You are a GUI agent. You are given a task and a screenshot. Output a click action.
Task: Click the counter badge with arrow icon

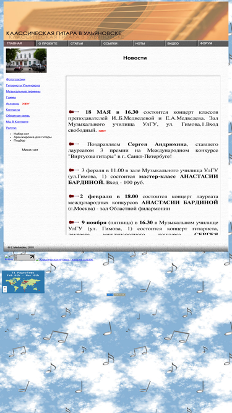(24, 258)
